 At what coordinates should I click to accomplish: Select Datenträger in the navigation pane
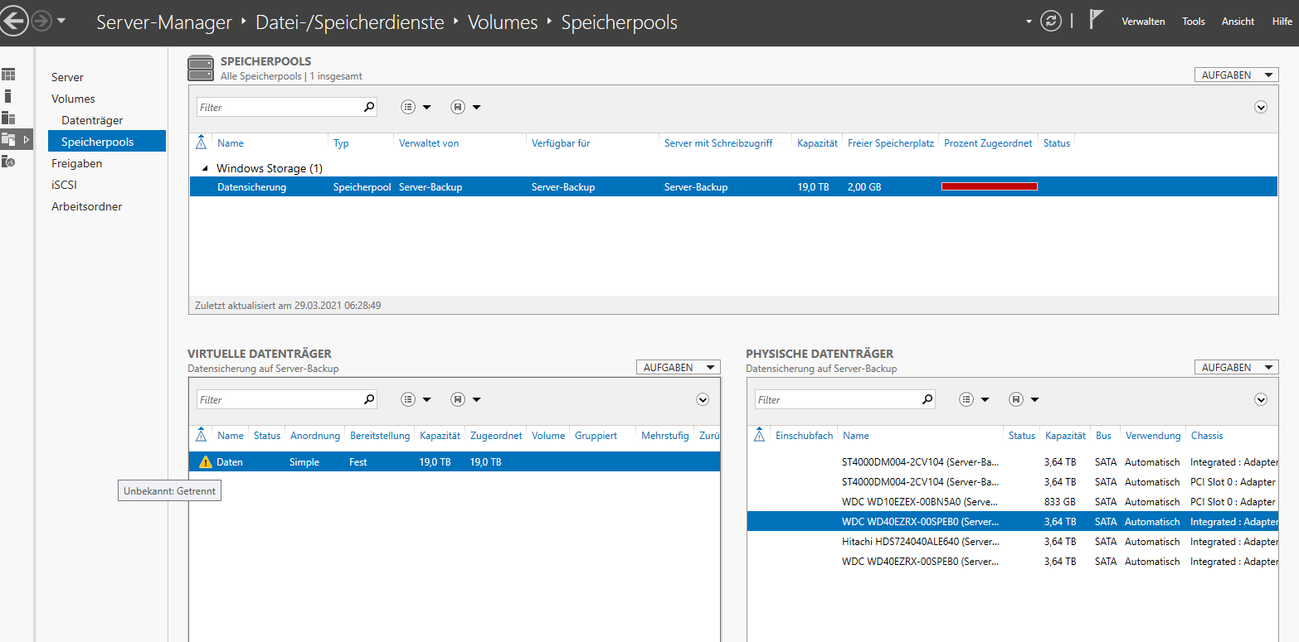tap(92, 120)
